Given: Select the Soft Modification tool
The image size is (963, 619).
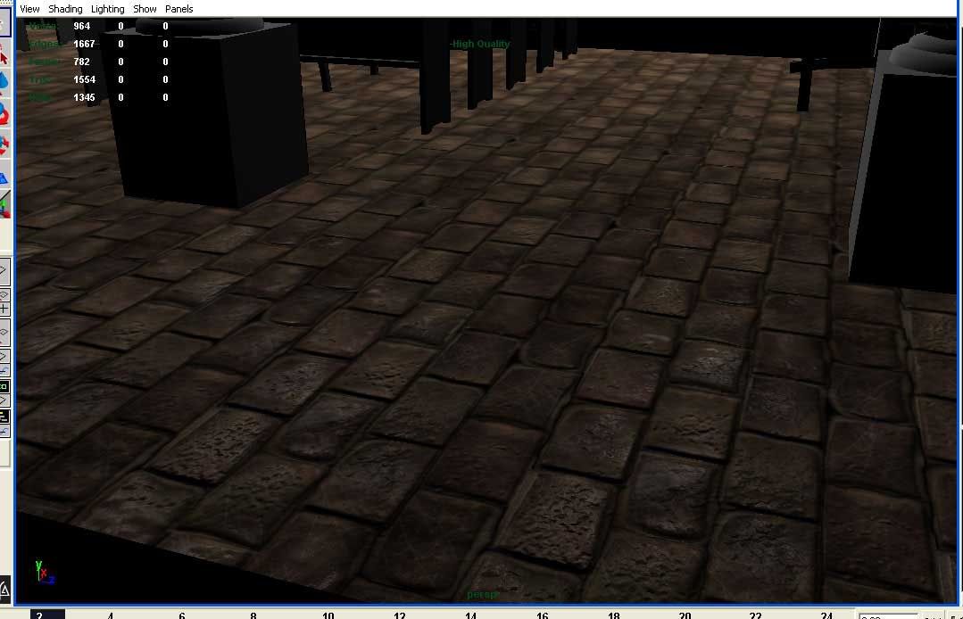Looking at the screenshot, I should coord(4,206).
